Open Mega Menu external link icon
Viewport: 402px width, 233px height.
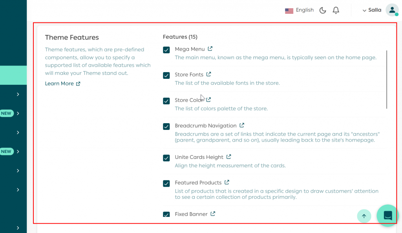210,49
